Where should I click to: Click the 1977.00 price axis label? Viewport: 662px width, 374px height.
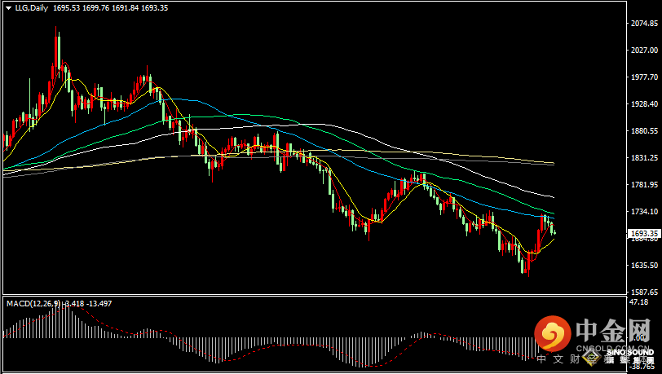tap(644, 77)
